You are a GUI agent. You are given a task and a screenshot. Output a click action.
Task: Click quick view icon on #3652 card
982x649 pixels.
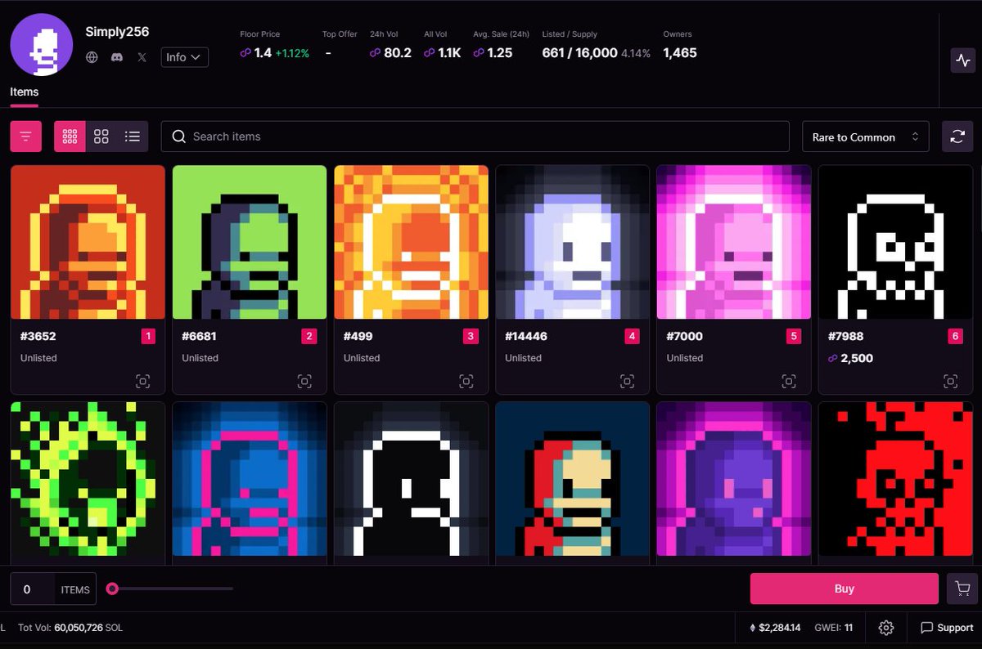pos(142,381)
